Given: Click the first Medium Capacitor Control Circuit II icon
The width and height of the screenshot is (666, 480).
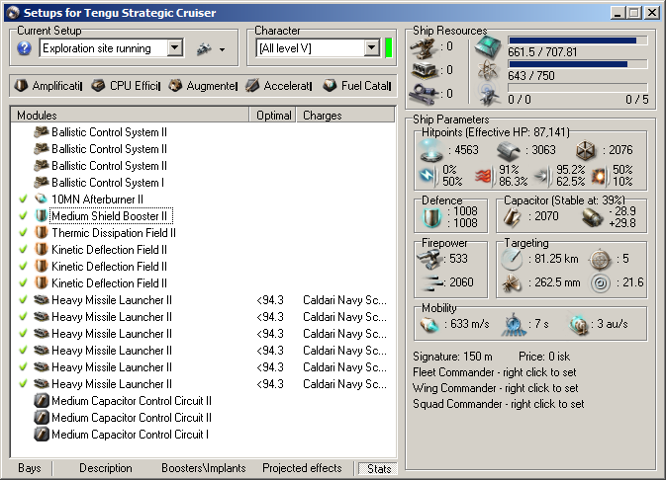Looking at the screenshot, I should point(42,400).
